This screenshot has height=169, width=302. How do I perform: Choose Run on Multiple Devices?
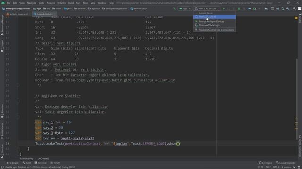(x=215, y=21)
